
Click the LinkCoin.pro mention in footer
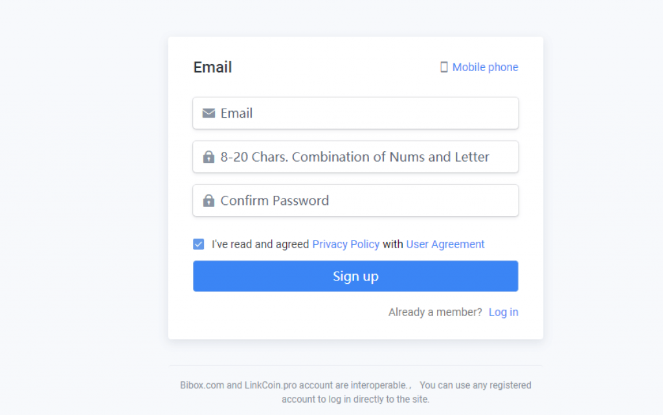coord(265,385)
